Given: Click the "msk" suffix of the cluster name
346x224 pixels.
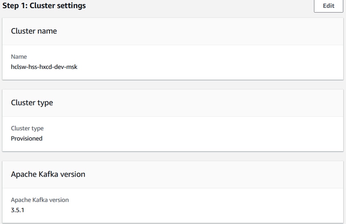Looking at the screenshot, I should coord(72,67).
